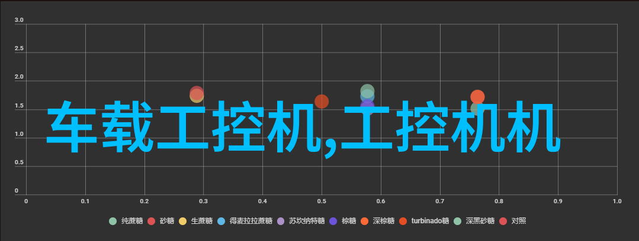
Task: Select the 棕糖 legend label
Action: click(349, 221)
